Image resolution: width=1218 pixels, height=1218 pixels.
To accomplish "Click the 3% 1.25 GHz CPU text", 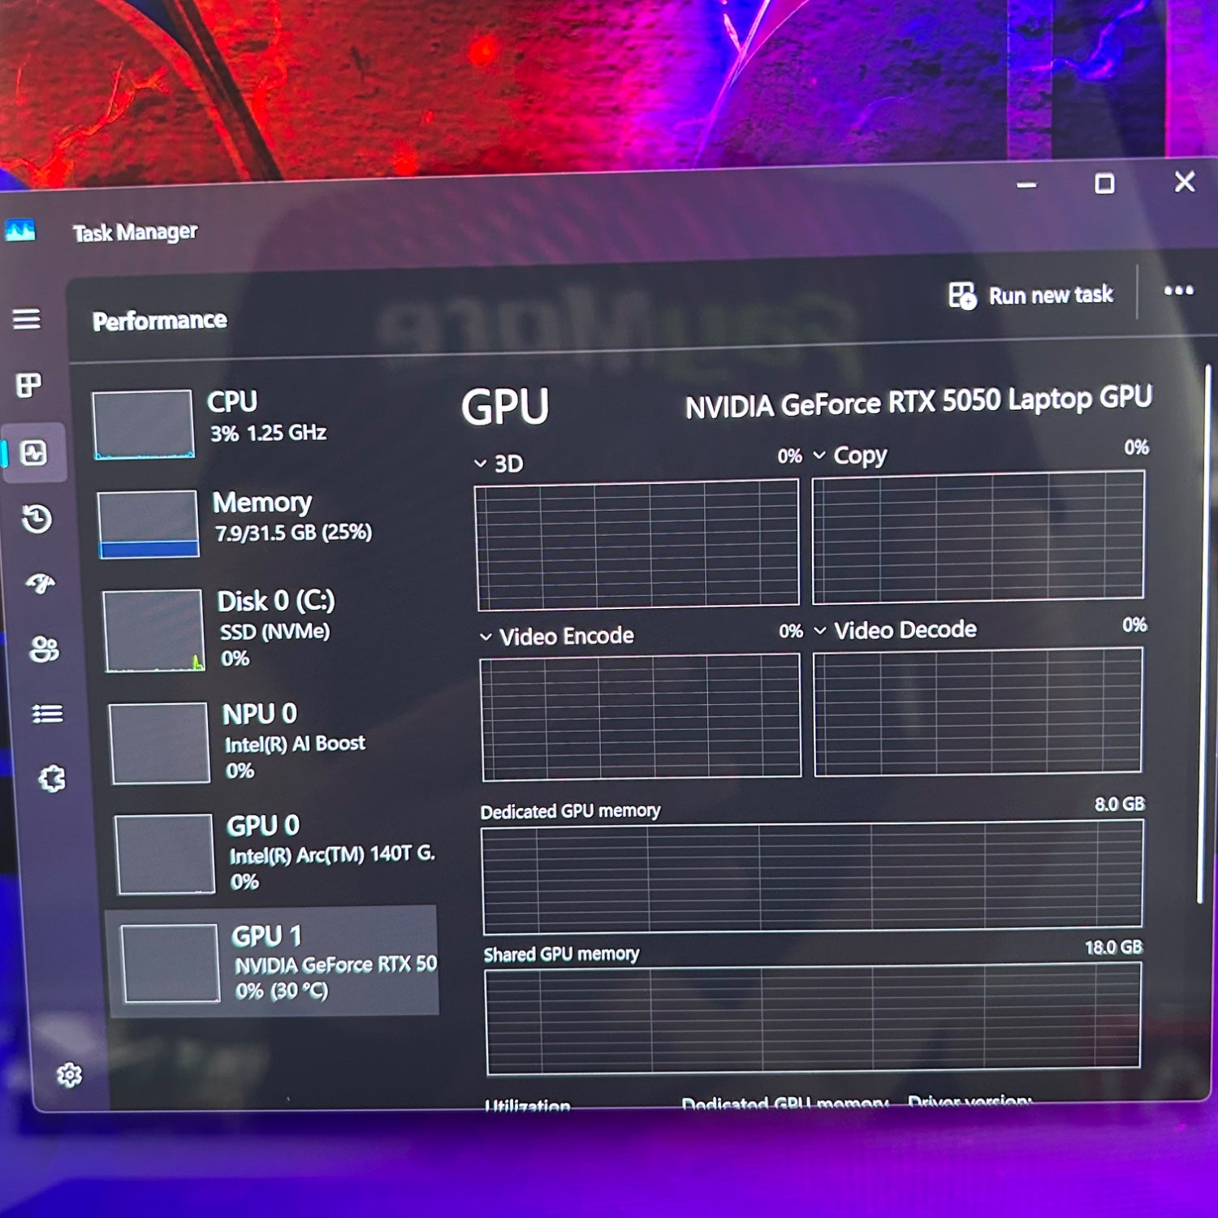I will (x=268, y=433).
